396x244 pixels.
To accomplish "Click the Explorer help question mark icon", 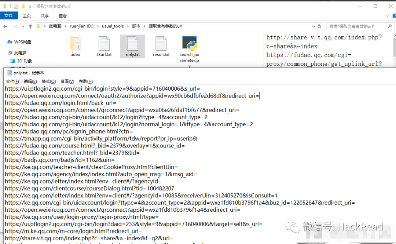I will click(394, 16).
